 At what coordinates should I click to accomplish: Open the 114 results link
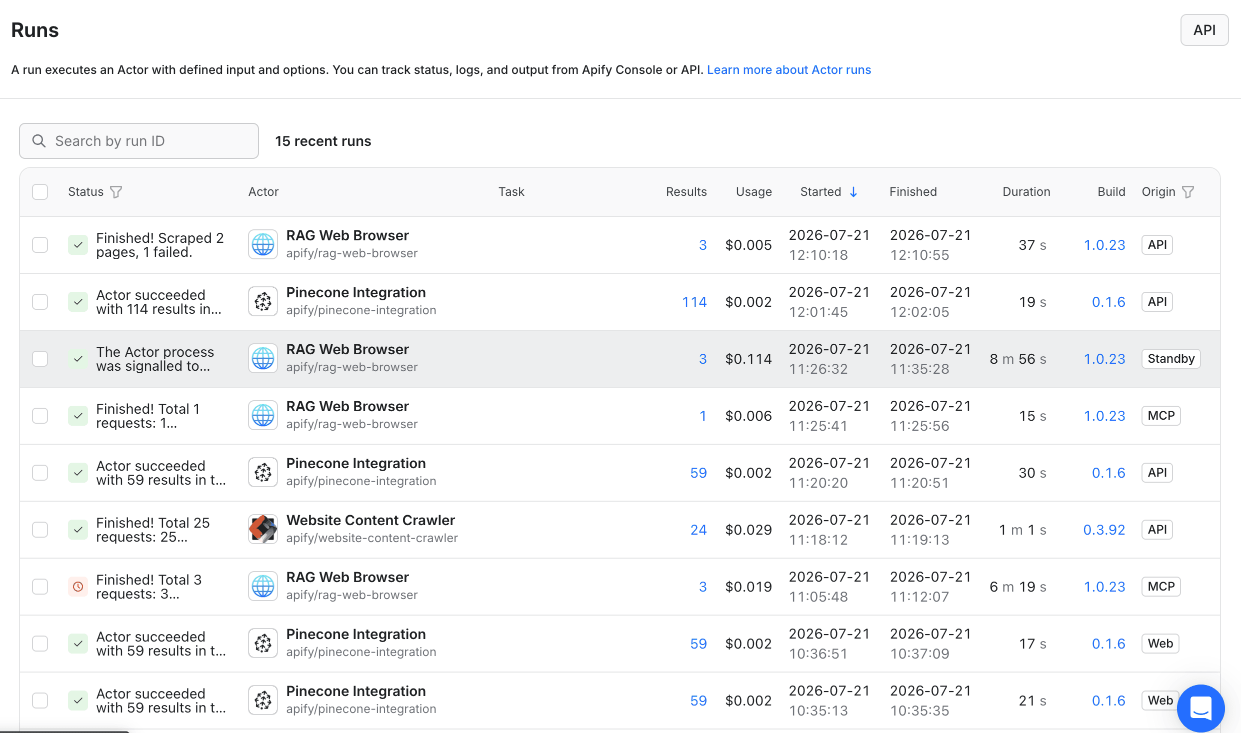tap(694, 302)
